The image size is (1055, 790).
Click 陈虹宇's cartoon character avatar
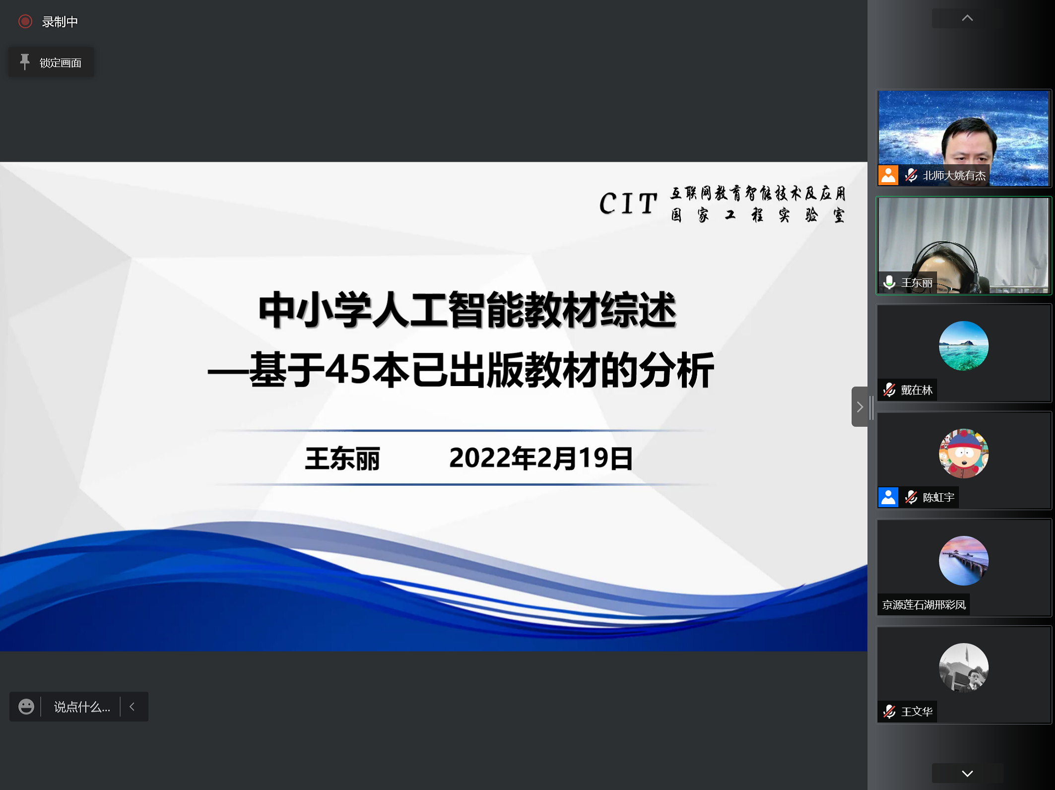(963, 453)
